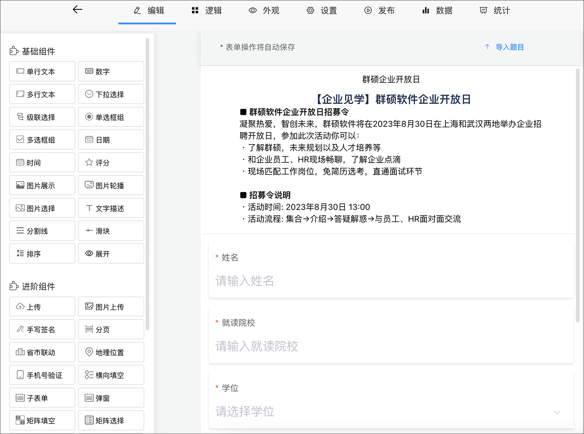
Task: Click the 导入题目 import questions link
Action: (509, 47)
